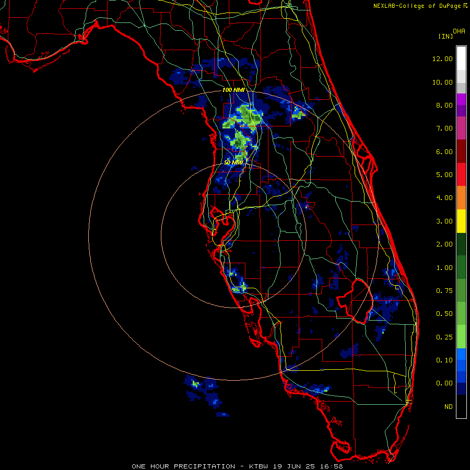Screen dimensions: 470x470
Task: Click the 3.00 legend value
Action: click(444, 221)
